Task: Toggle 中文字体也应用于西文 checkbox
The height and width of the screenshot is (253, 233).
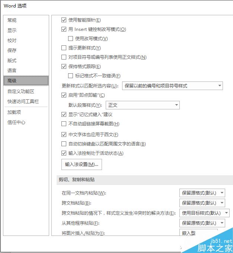Action: (x=64, y=135)
